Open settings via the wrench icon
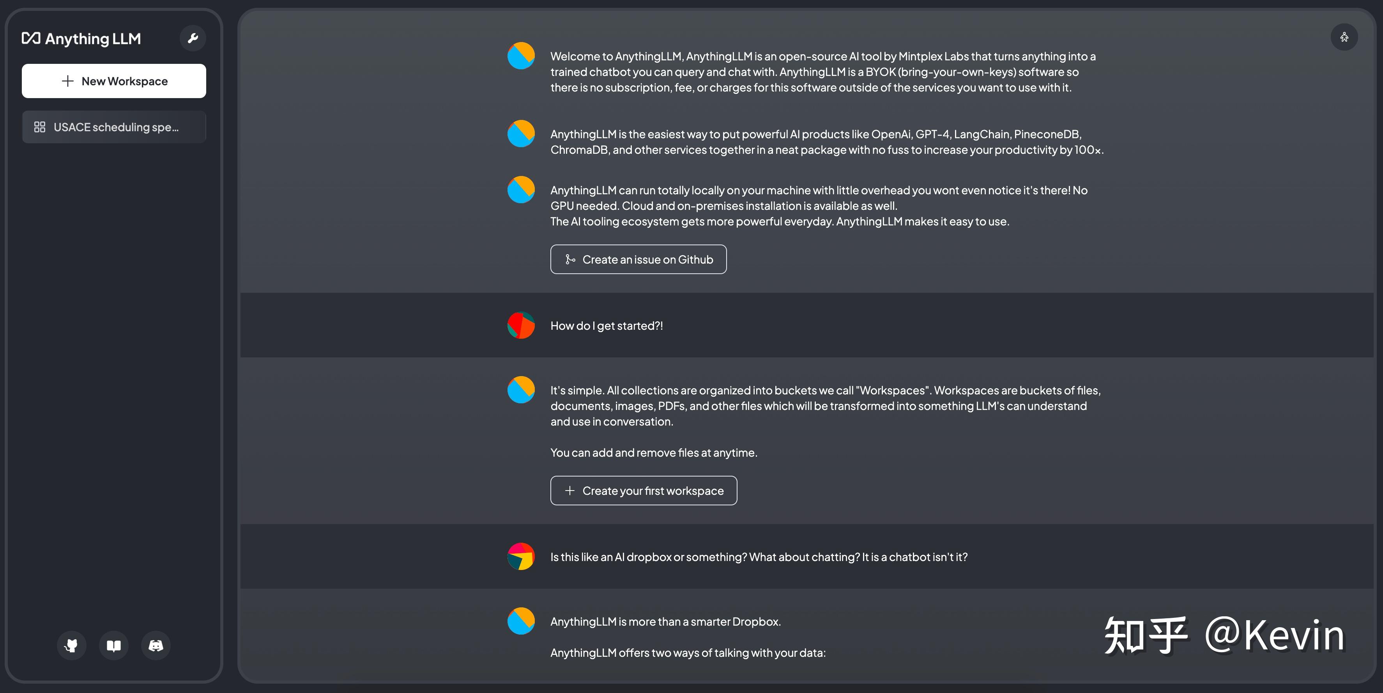The image size is (1383, 693). (193, 38)
